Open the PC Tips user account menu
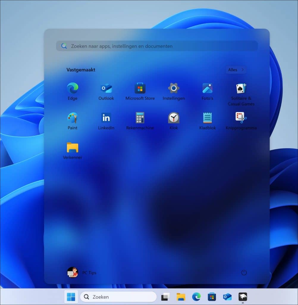Viewport: 298px width, 305px height. pos(82,273)
